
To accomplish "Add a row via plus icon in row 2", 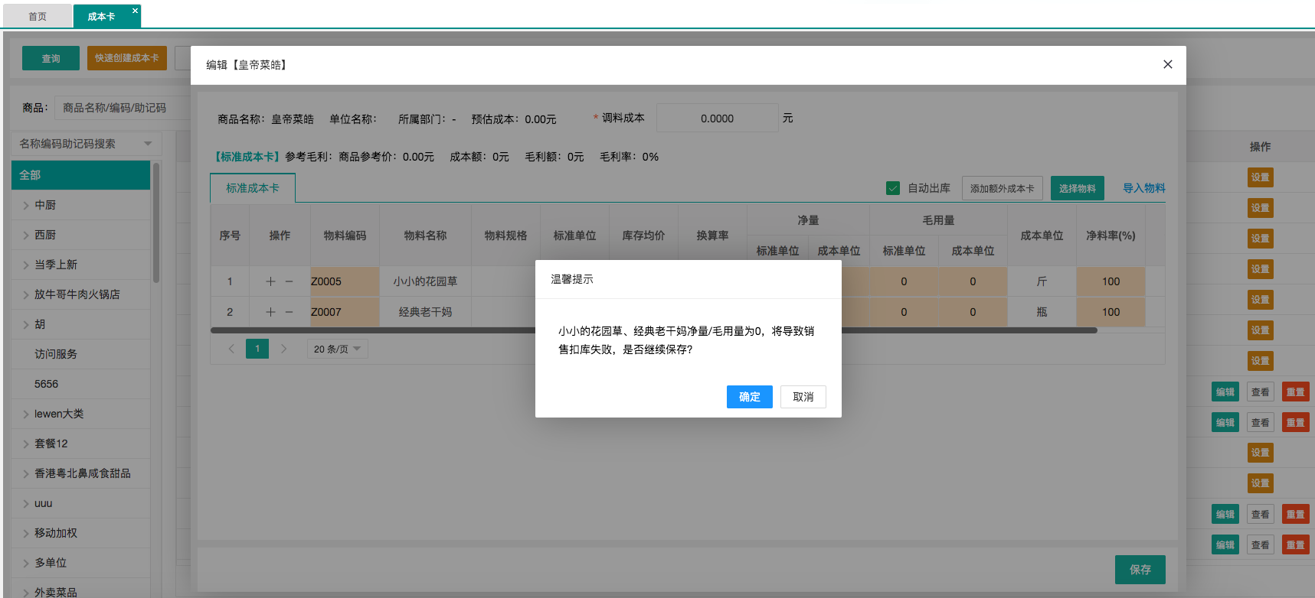I will point(270,312).
